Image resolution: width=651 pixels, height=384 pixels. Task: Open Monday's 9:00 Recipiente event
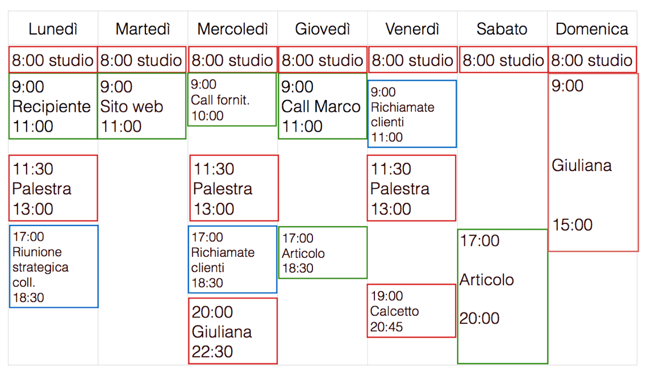coord(53,106)
